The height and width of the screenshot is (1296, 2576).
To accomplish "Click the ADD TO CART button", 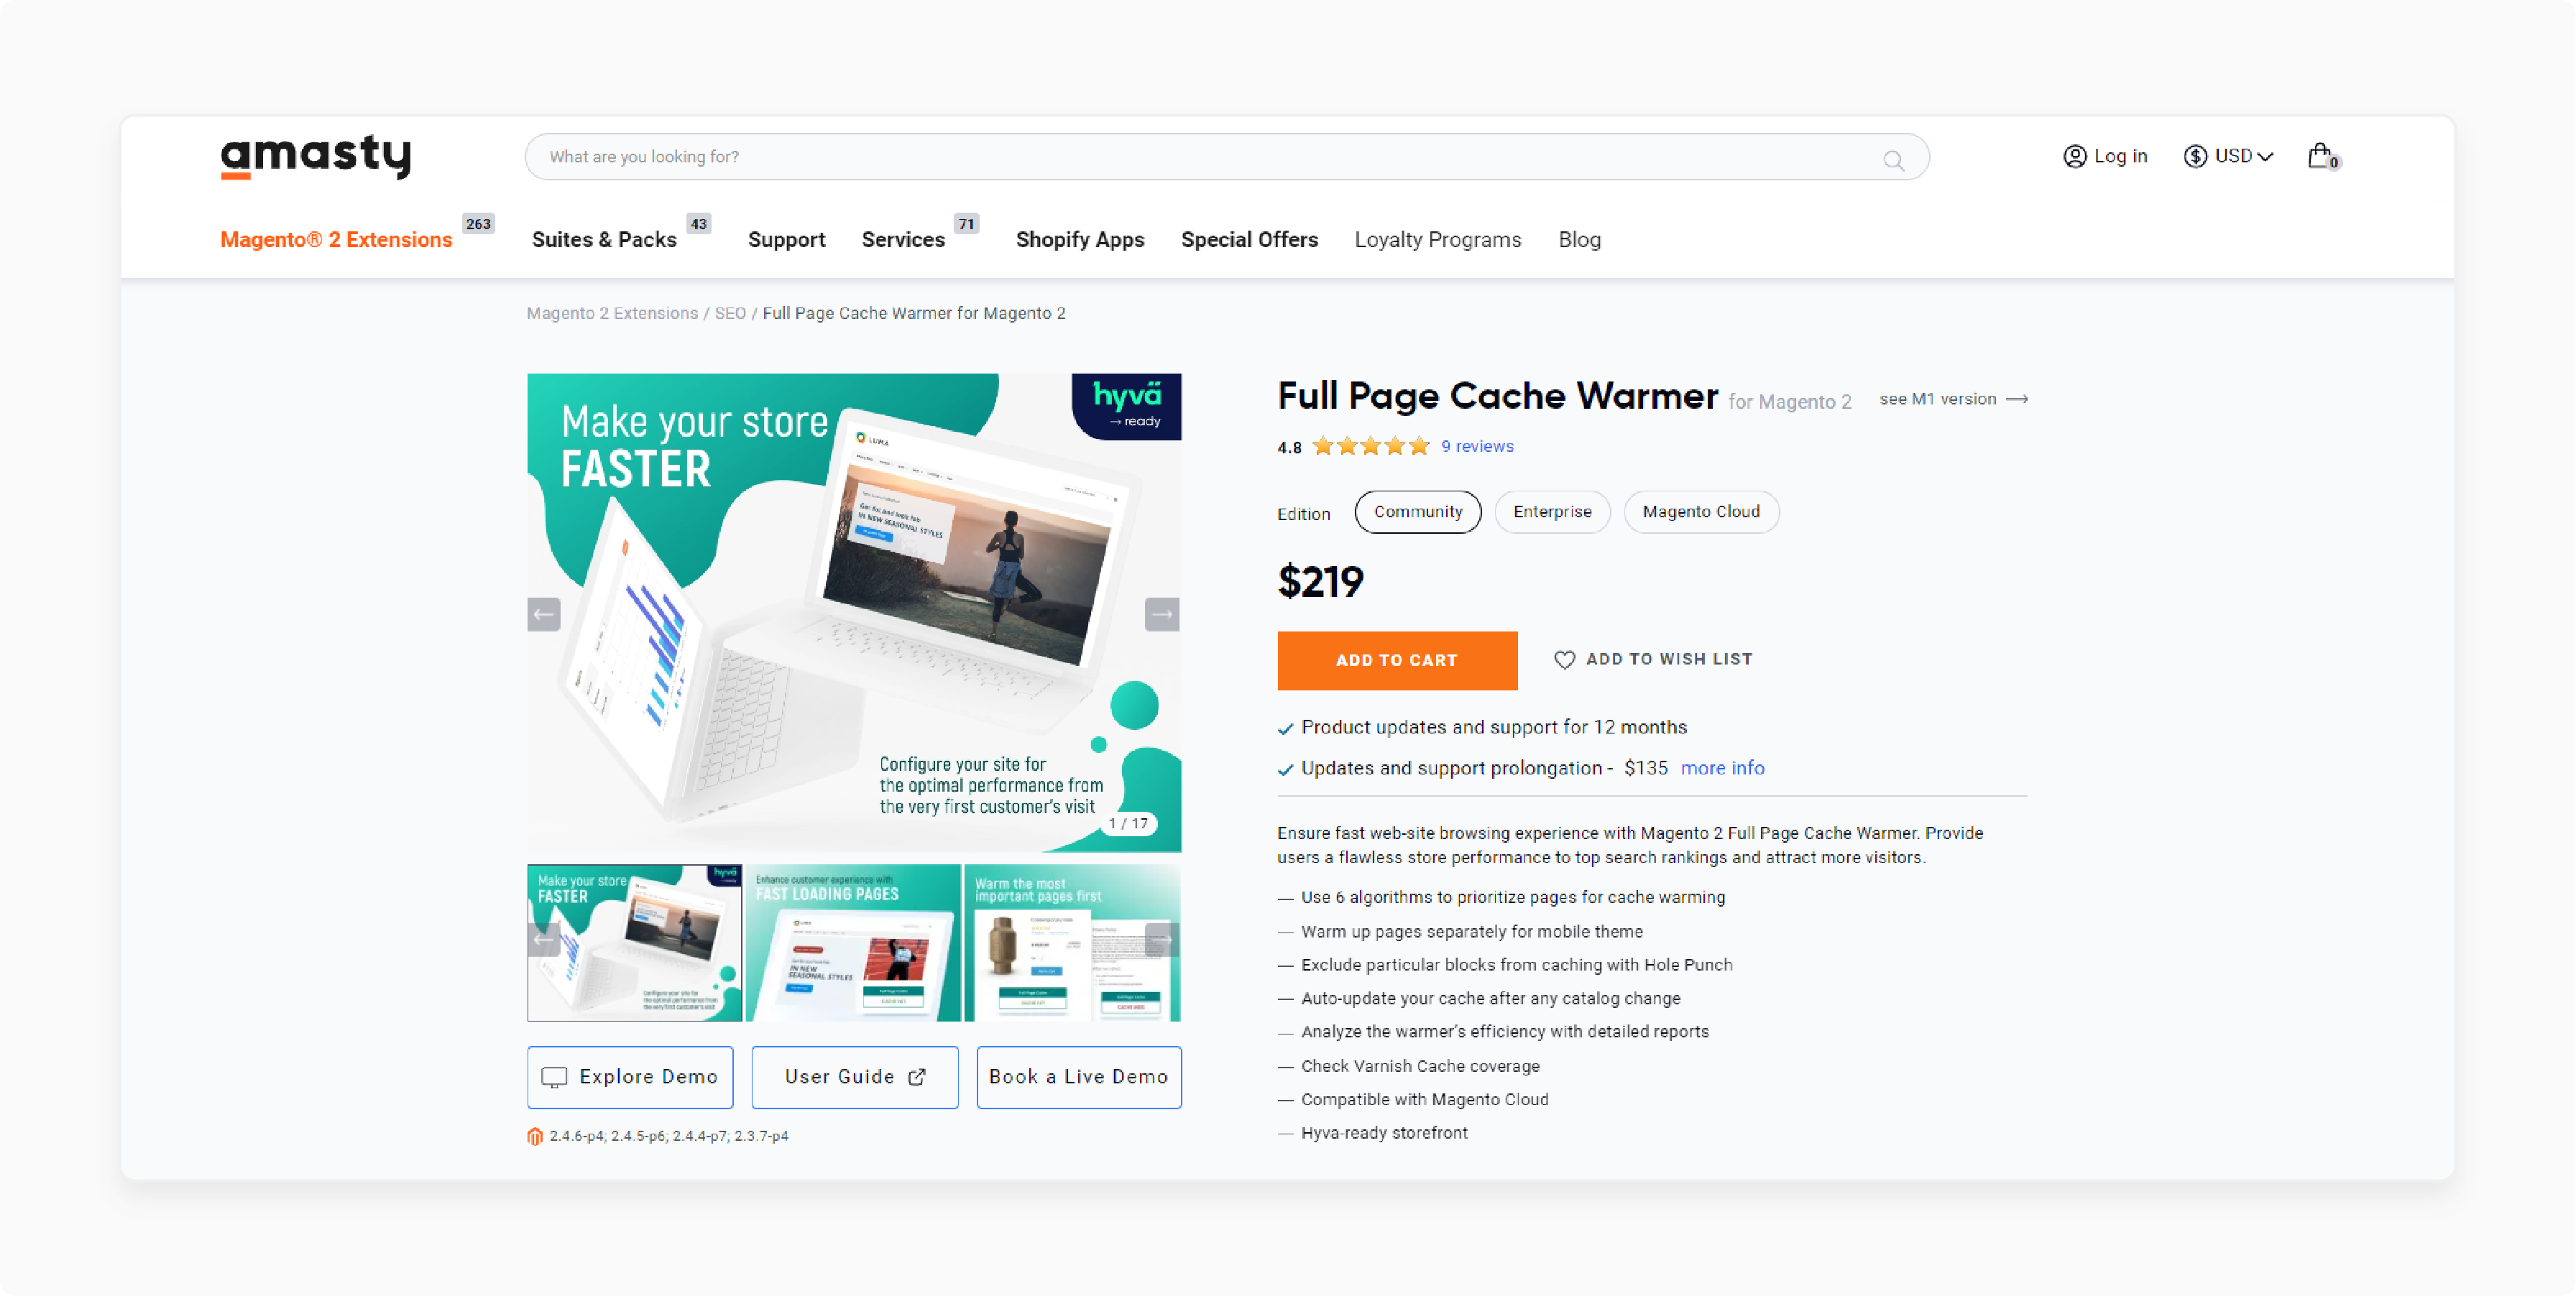I will (x=1397, y=658).
